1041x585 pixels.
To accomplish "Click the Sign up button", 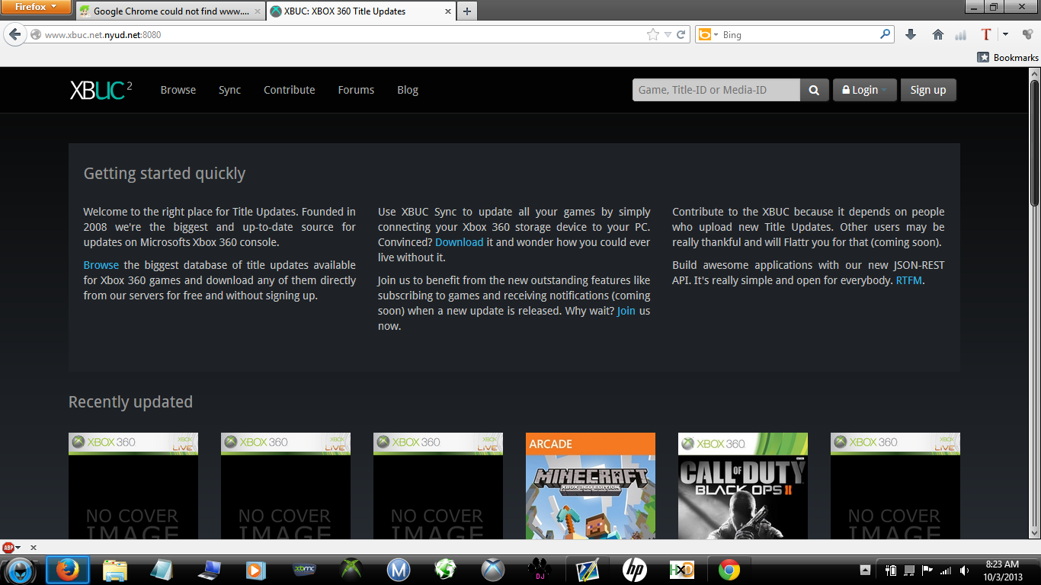I will tap(927, 90).
